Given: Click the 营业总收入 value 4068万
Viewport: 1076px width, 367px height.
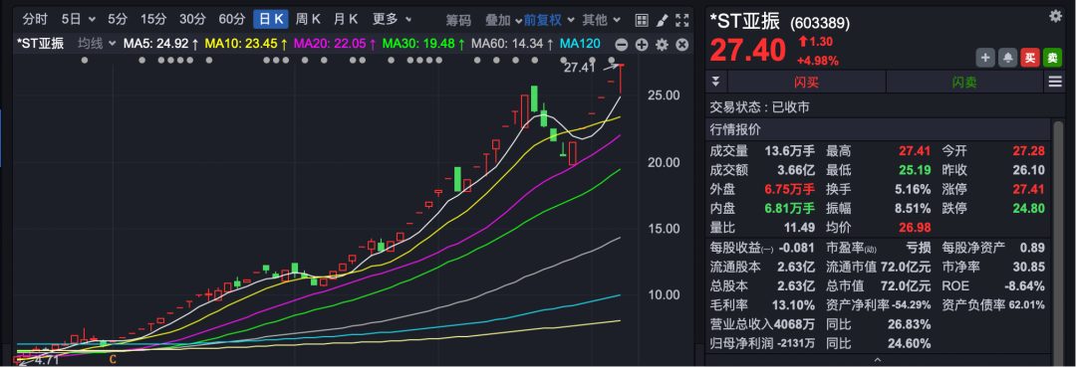Looking at the screenshot, I should click(794, 324).
